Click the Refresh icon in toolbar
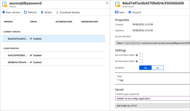Viewport: 190px width, 111px height. (25, 12)
